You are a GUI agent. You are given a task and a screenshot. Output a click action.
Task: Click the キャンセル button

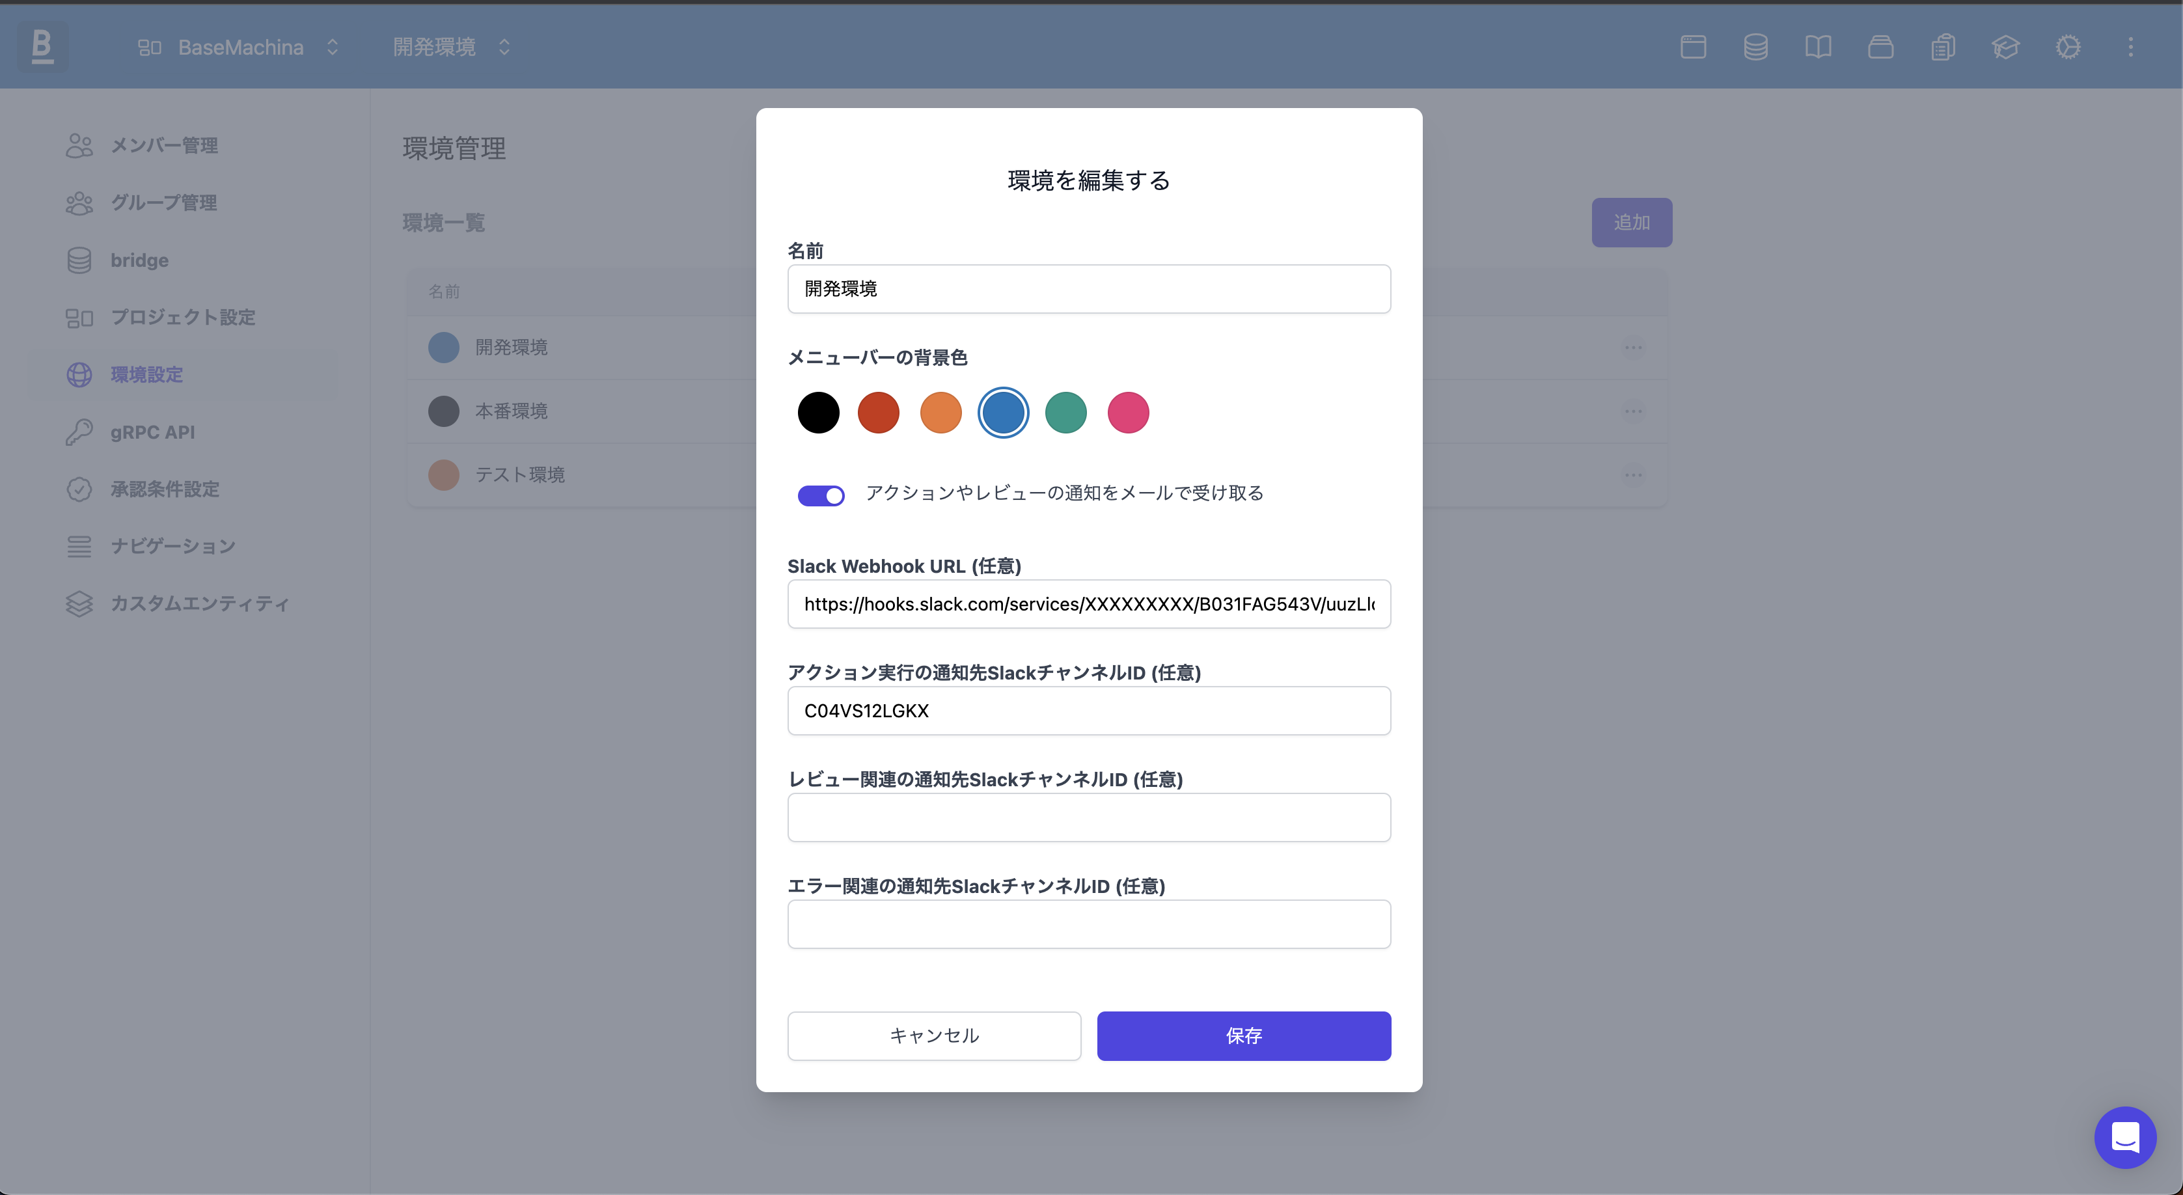pyautogui.click(x=934, y=1036)
